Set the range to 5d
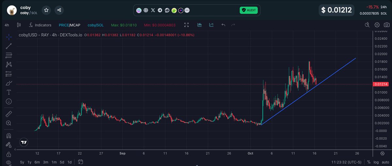The image size is (392, 166). (x=62, y=162)
